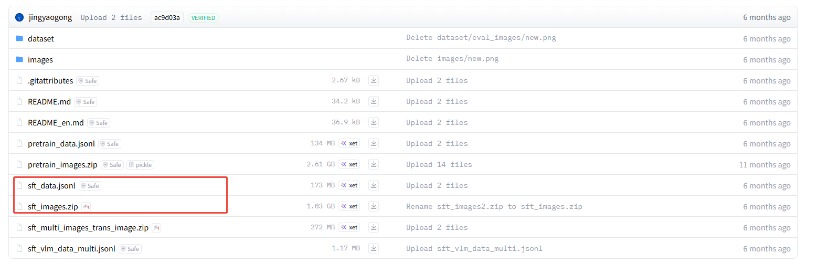817x264 pixels.
Task: Open the latest commit message beside jingyaogong
Action: tap(111, 17)
